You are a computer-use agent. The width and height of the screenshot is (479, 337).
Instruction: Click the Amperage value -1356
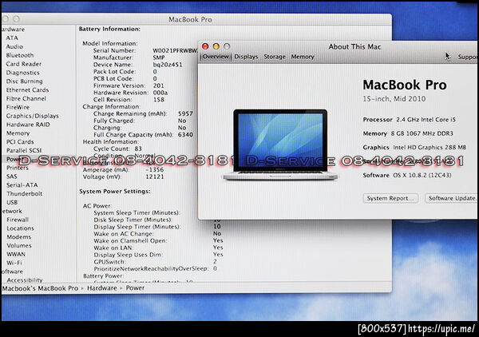click(x=155, y=169)
